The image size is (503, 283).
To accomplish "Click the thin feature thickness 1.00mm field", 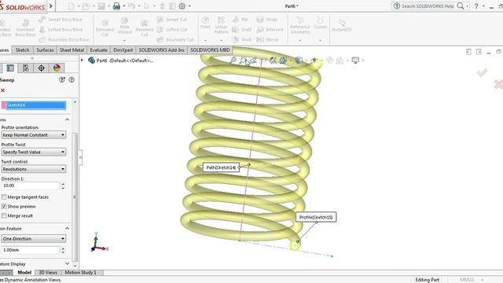I will [31, 250].
